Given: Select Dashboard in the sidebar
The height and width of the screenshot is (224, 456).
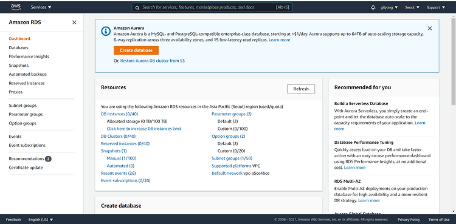Looking at the screenshot, I should 19,39.
